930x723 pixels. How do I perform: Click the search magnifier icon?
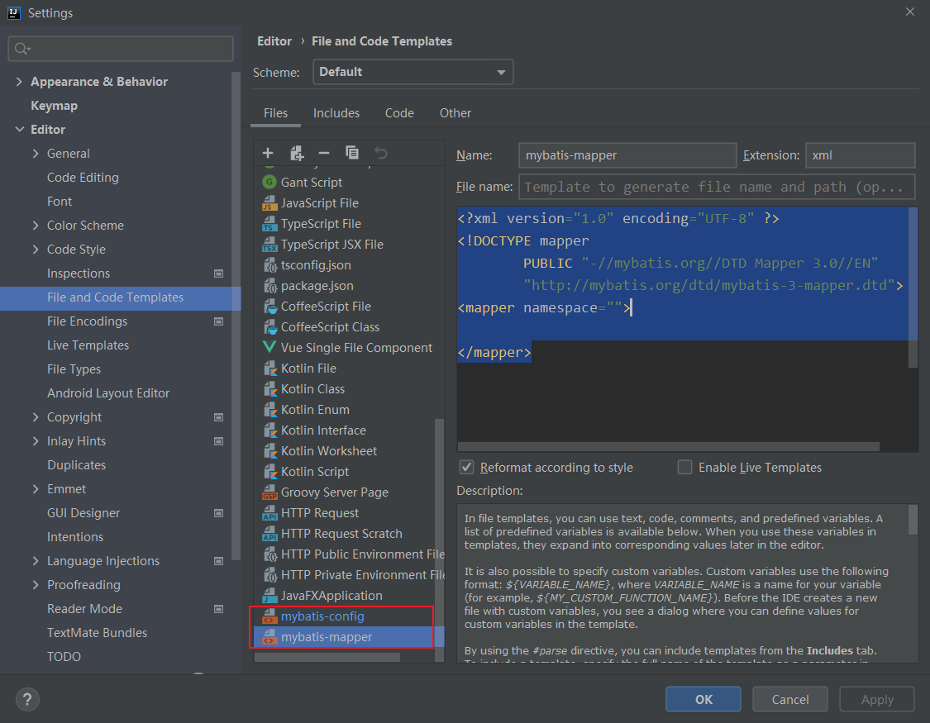[x=22, y=49]
